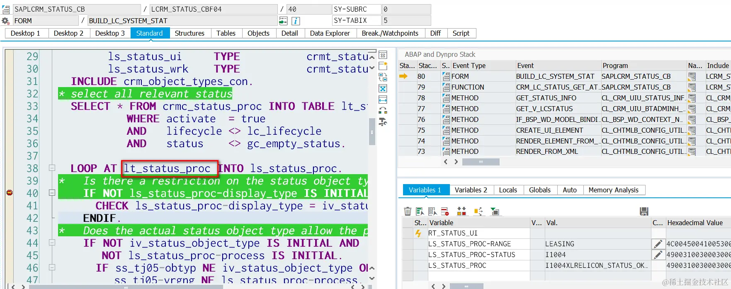Click the trash icon in the variables toolbar

408,211
